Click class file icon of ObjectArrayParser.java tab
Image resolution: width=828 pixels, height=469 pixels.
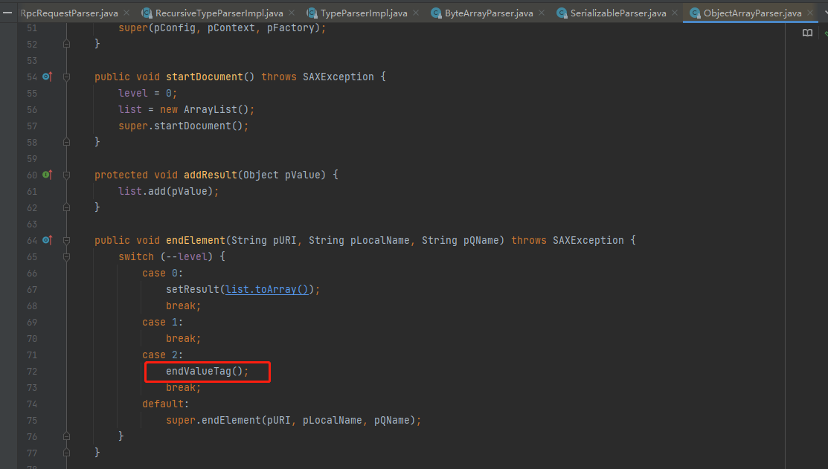(x=695, y=13)
